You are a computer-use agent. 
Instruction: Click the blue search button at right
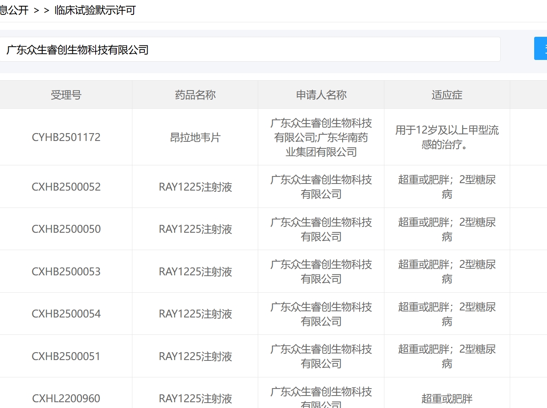click(x=541, y=48)
